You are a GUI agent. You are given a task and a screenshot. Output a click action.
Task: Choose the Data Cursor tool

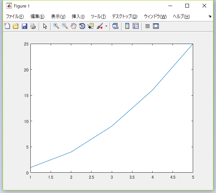(91, 26)
